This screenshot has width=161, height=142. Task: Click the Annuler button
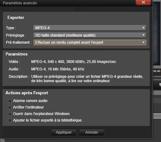[92, 132]
